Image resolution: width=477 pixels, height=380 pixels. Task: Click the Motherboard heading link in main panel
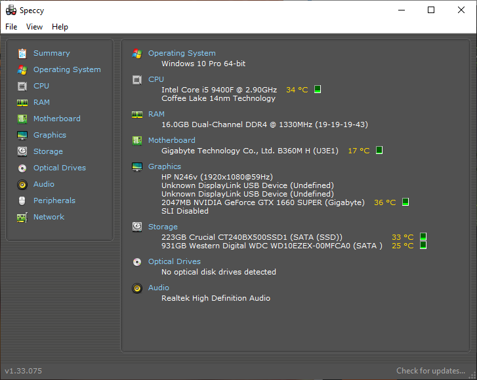pyautogui.click(x=171, y=140)
